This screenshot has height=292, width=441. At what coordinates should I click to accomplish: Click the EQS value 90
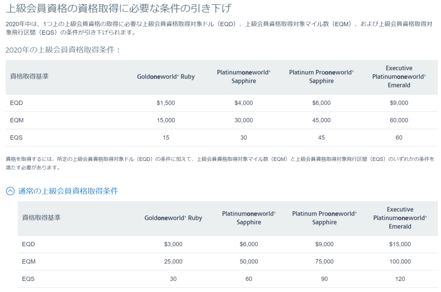coord(324,279)
